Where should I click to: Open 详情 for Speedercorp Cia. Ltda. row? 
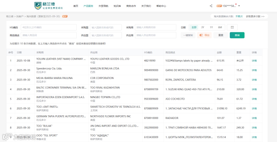[254, 70]
